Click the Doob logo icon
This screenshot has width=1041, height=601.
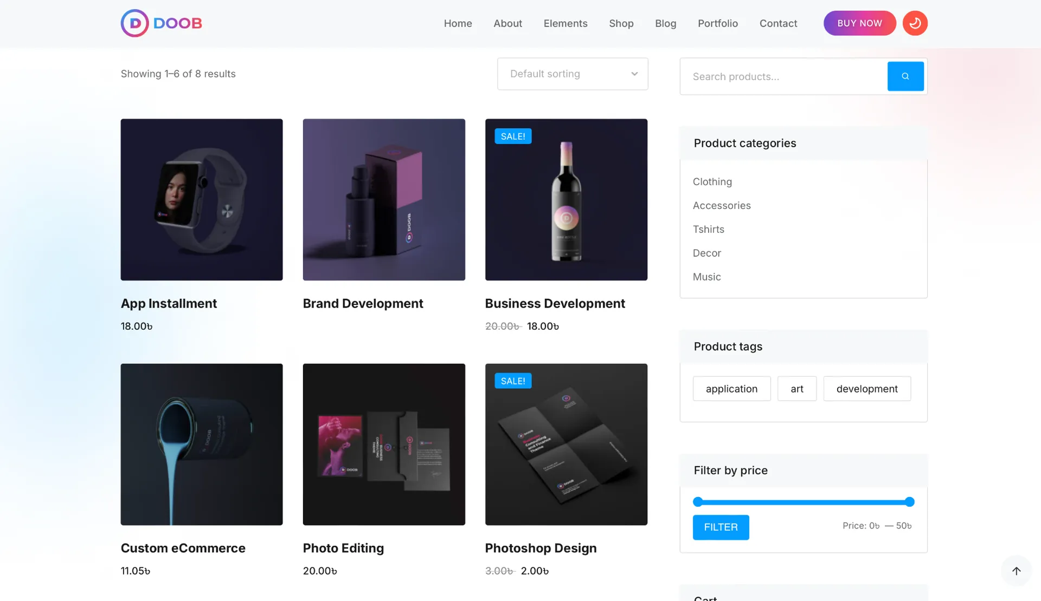click(135, 23)
